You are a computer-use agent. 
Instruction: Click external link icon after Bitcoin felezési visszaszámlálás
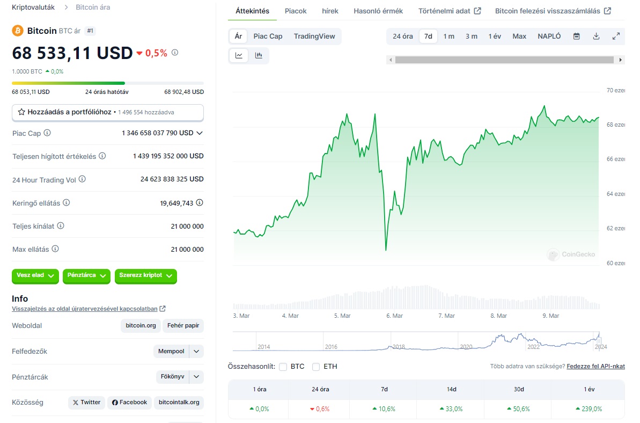[607, 11]
